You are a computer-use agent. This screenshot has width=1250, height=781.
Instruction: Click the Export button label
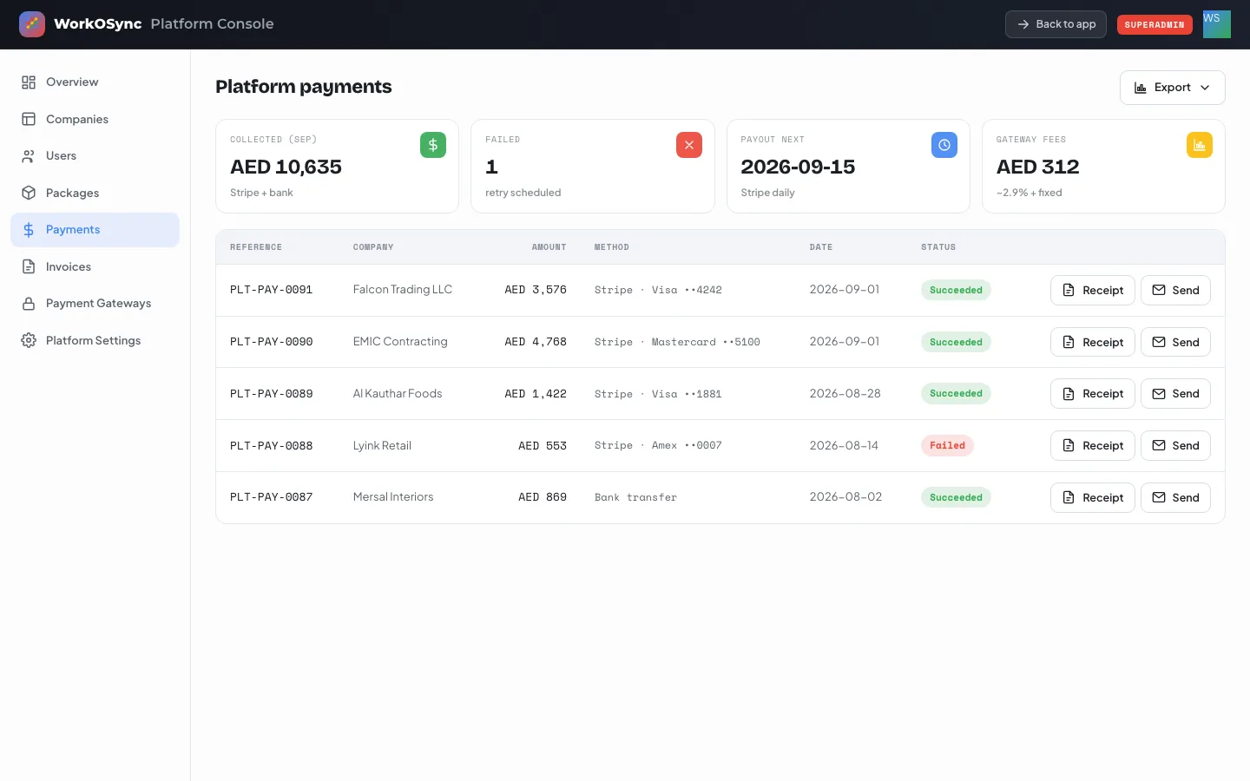click(x=1173, y=88)
